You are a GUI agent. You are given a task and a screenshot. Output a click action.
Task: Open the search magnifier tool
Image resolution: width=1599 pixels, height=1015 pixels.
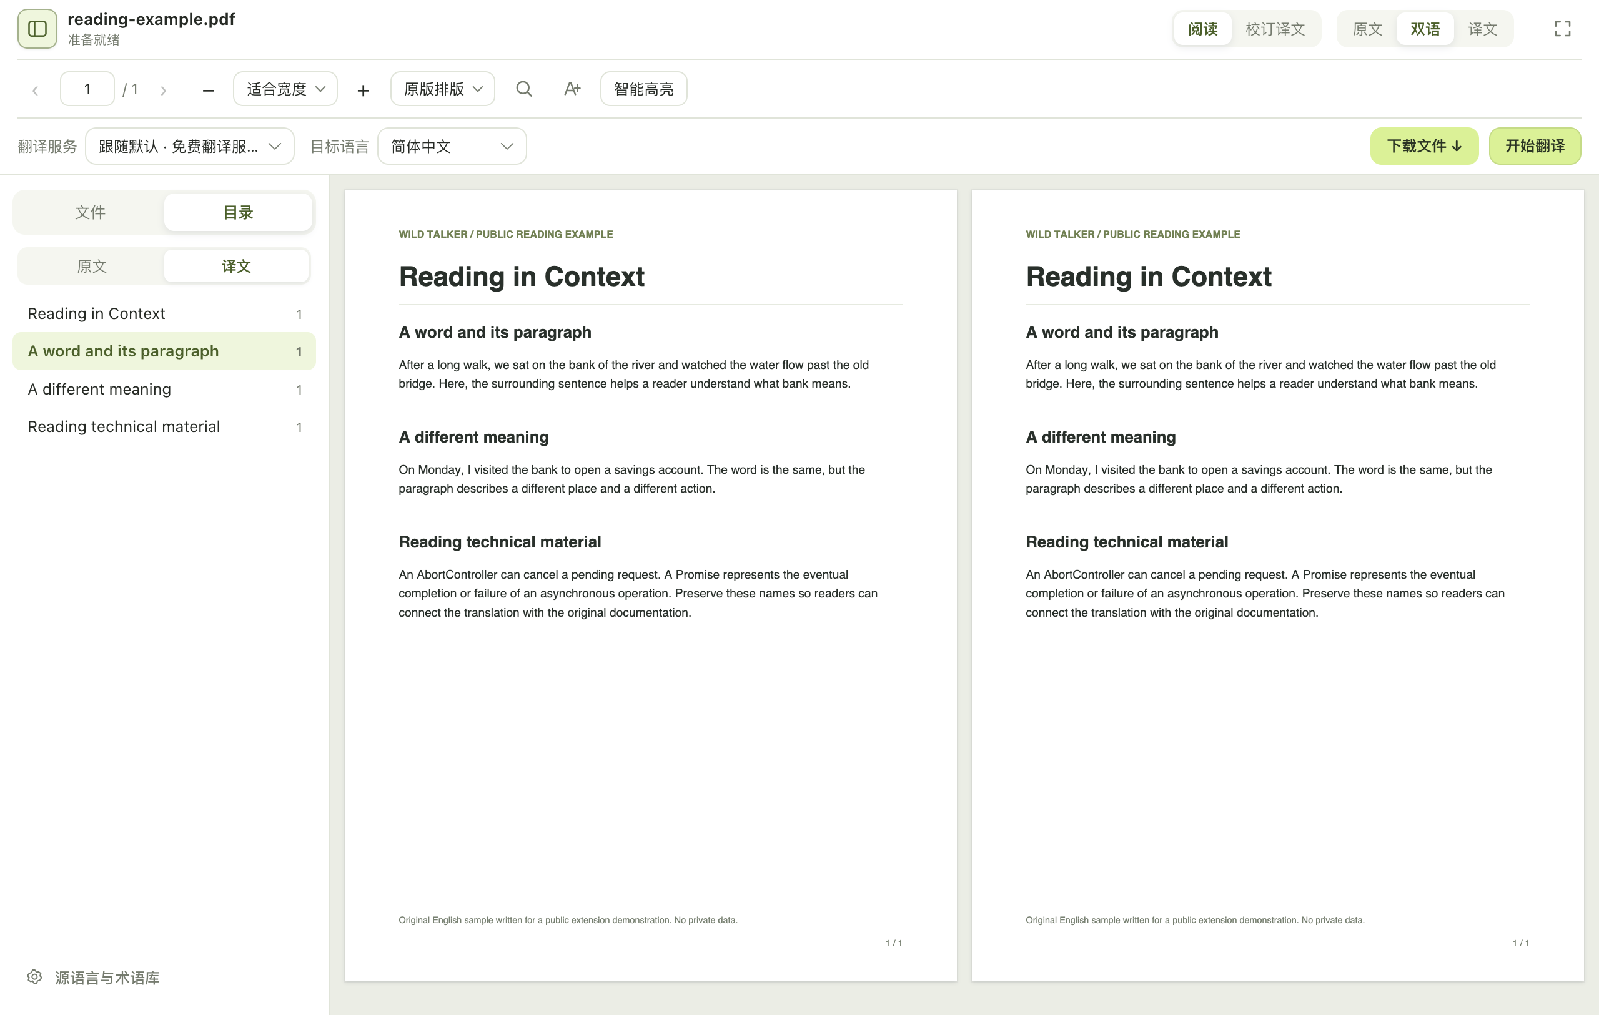524,89
